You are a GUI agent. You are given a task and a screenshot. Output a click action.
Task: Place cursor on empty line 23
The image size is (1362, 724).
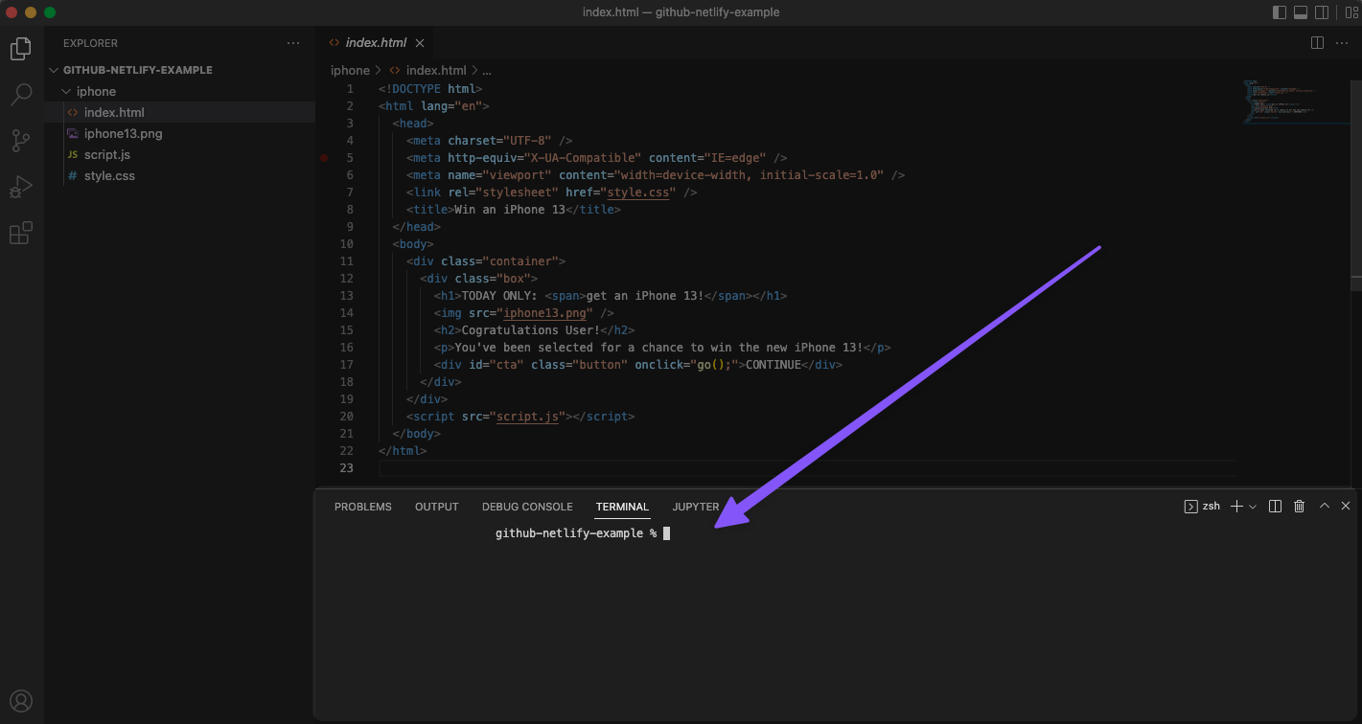click(806, 468)
